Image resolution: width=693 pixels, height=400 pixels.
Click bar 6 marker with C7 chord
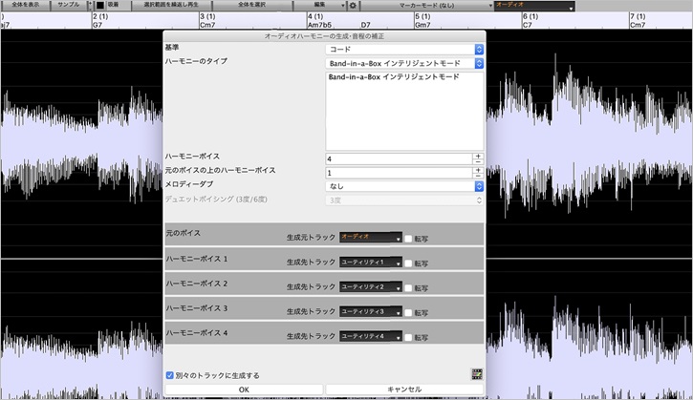point(531,21)
